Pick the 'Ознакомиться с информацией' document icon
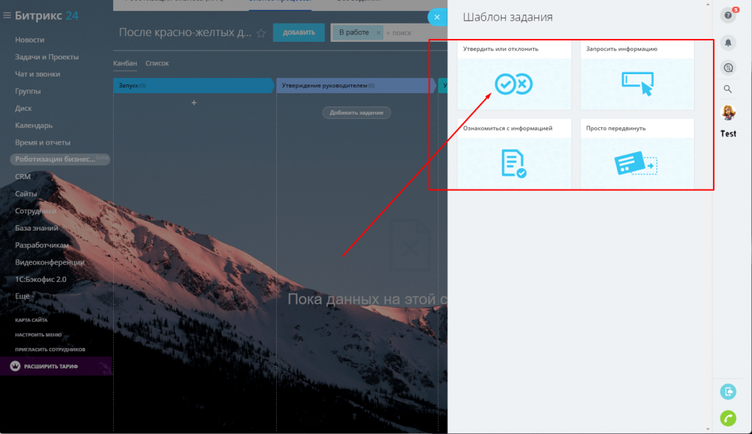The height and width of the screenshot is (434, 752). (513, 163)
